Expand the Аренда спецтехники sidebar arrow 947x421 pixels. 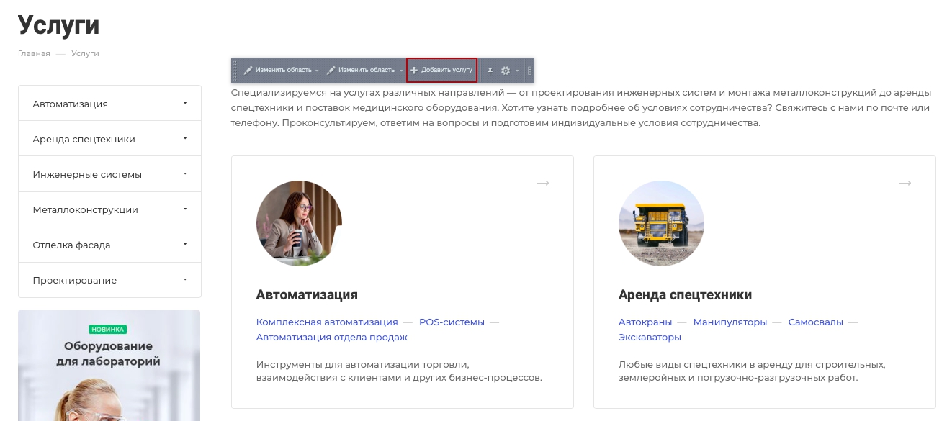click(185, 138)
